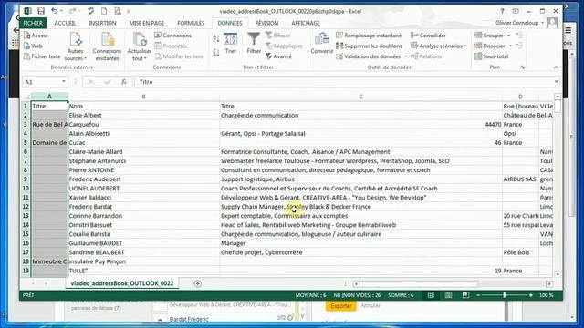Screen dimensions: 584x328
Task: Zoom out with the minus button
Action: [478, 295]
